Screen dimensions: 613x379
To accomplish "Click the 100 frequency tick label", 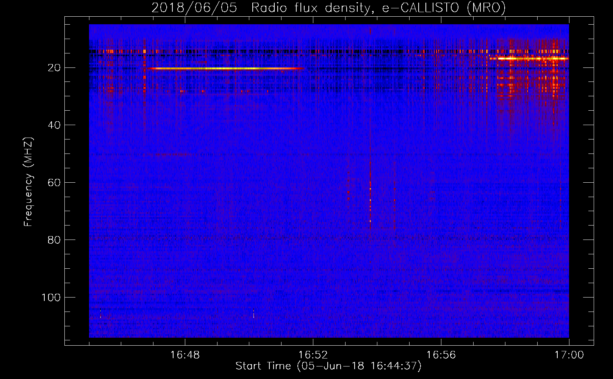I will [x=51, y=298].
